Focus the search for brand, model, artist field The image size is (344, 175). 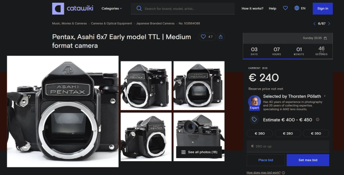point(183,8)
